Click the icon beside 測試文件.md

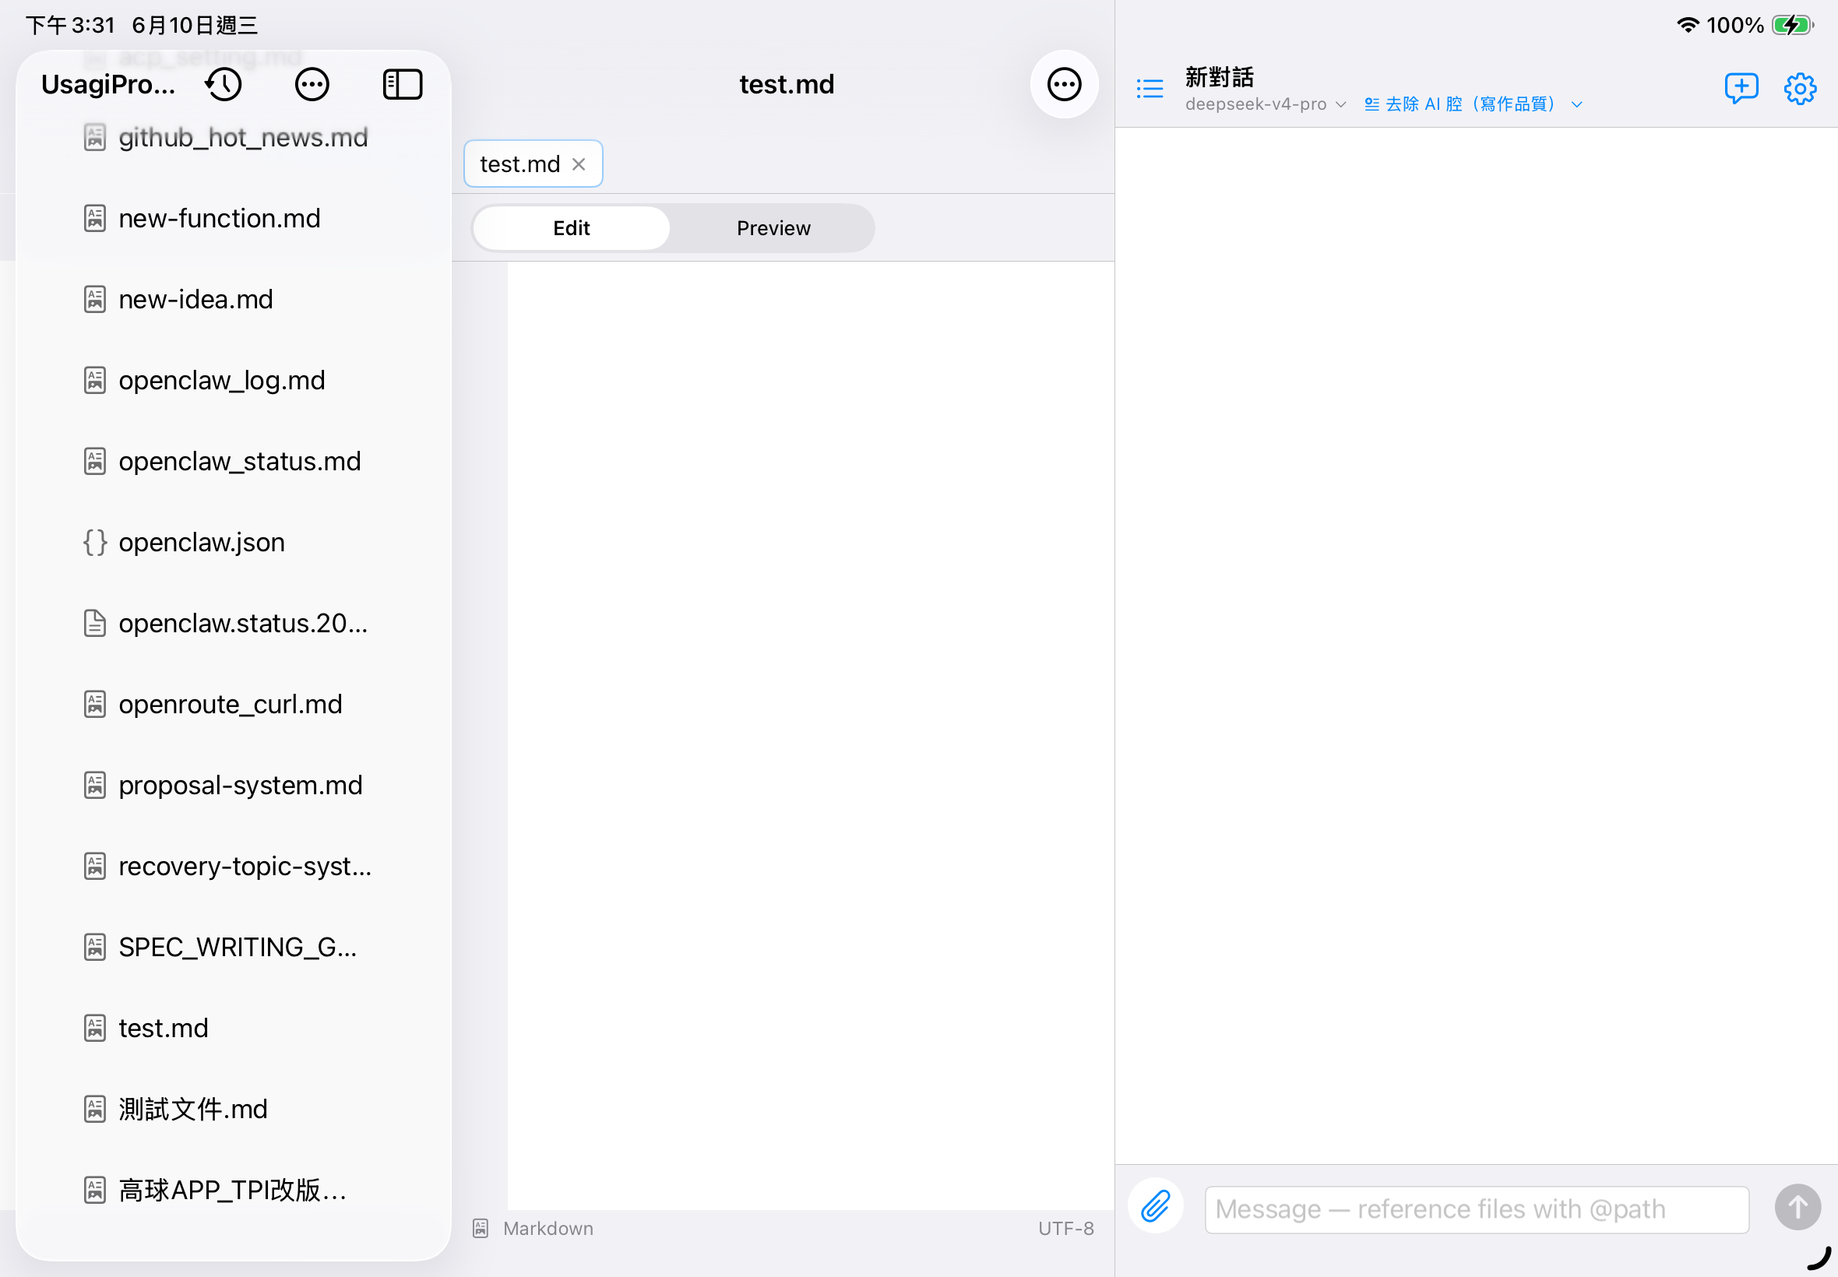click(x=95, y=1109)
